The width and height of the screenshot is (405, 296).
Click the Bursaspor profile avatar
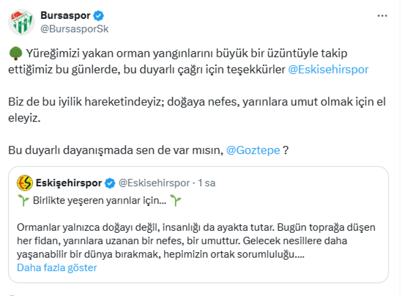21,22
